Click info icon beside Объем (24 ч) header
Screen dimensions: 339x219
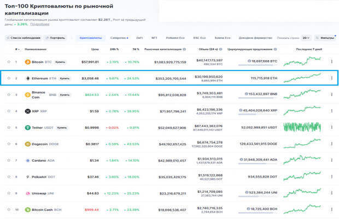(220, 49)
